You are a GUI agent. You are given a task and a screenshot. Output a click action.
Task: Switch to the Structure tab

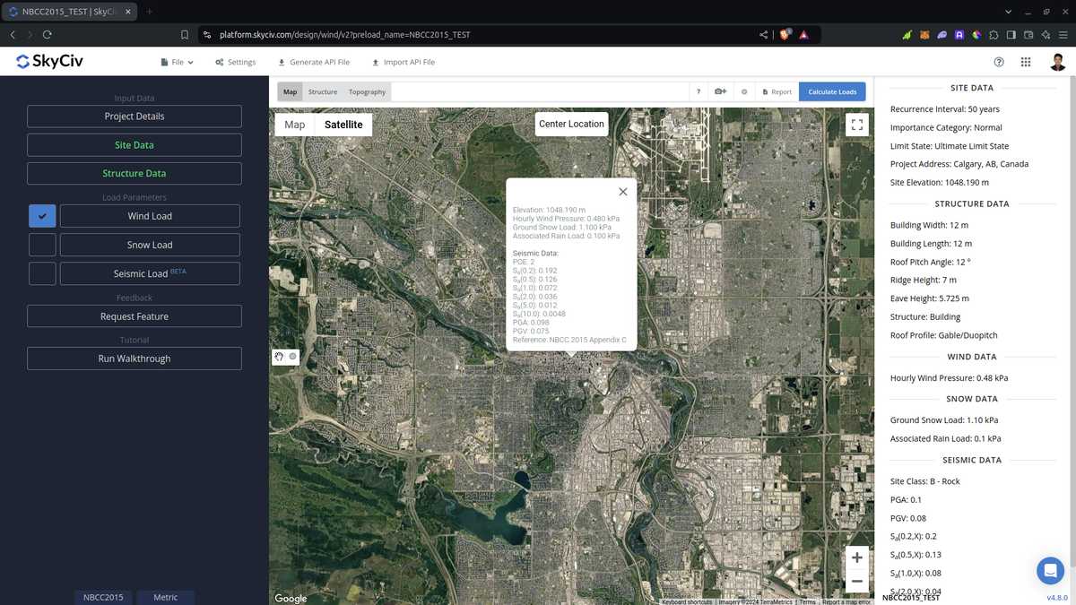[322, 91]
